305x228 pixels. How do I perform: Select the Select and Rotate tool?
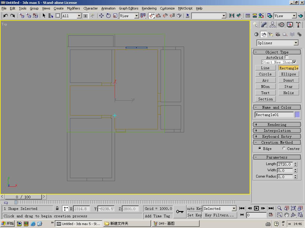pos(108,16)
